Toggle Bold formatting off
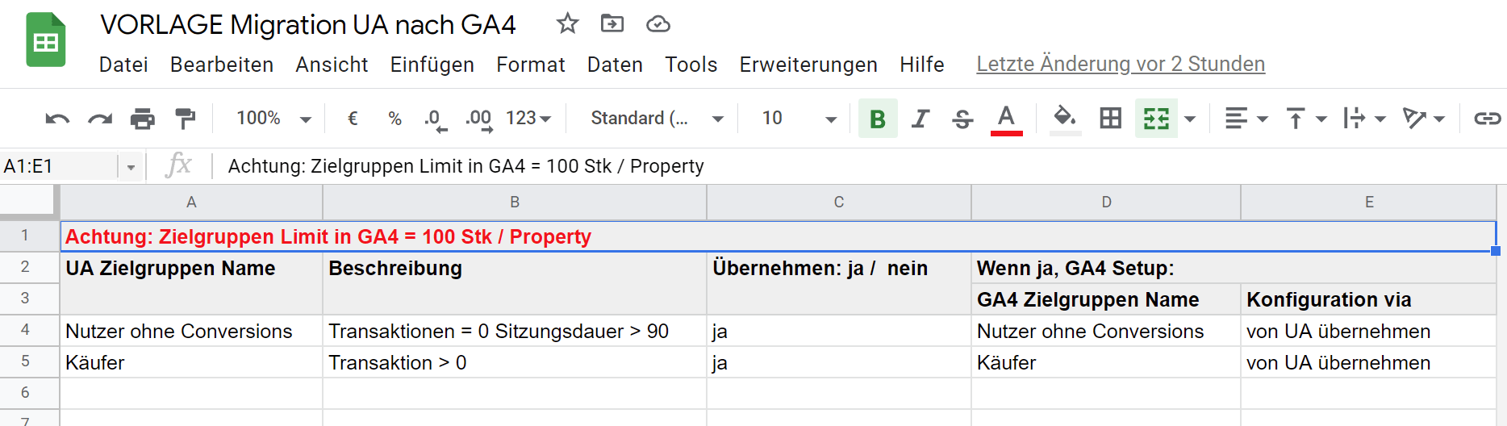1507x426 pixels. click(x=877, y=119)
